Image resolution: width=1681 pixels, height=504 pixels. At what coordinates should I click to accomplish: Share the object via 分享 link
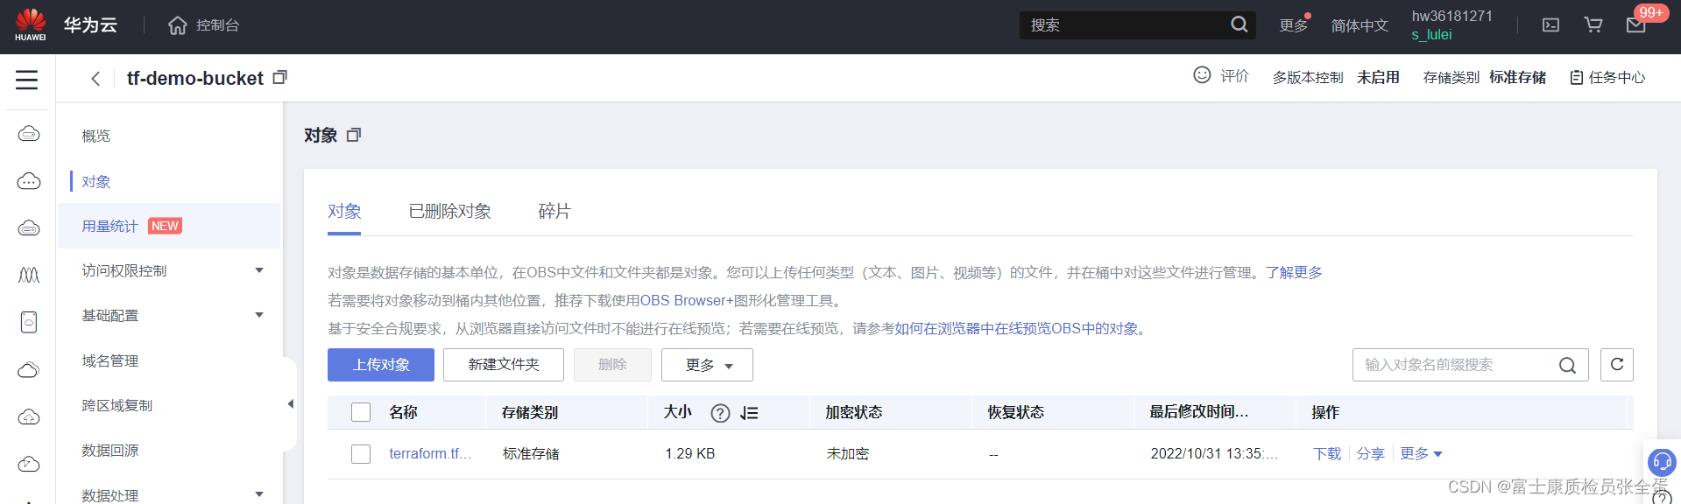(1371, 453)
